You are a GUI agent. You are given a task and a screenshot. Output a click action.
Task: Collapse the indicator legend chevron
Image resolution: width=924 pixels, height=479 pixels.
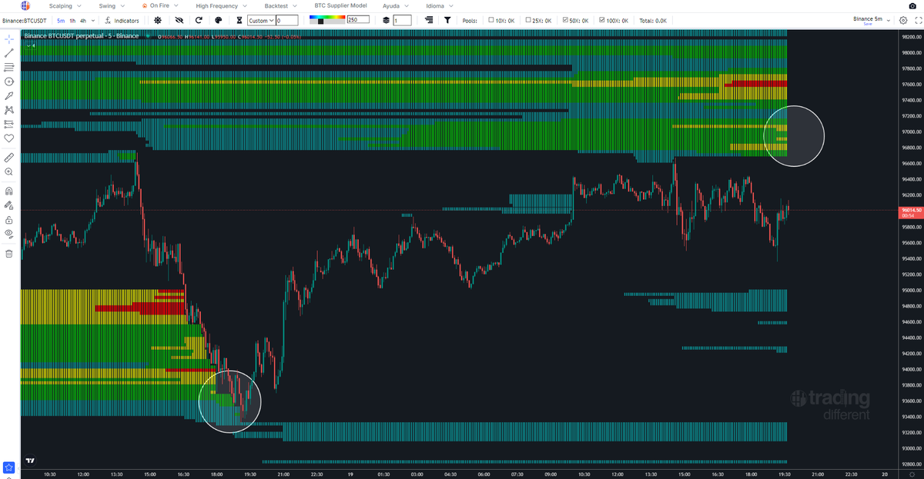tap(27, 45)
